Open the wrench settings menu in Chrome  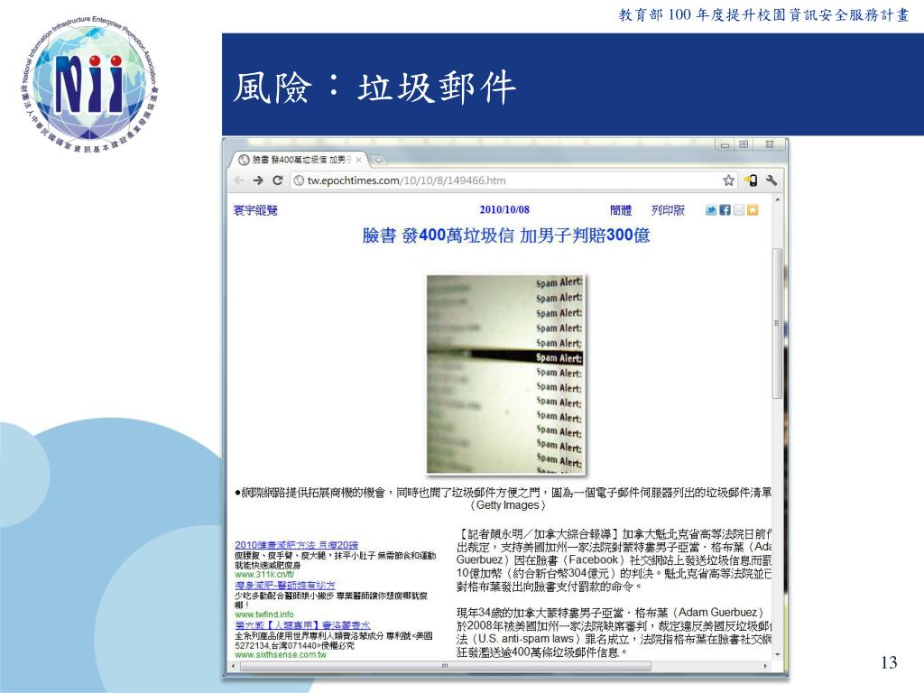[771, 180]
